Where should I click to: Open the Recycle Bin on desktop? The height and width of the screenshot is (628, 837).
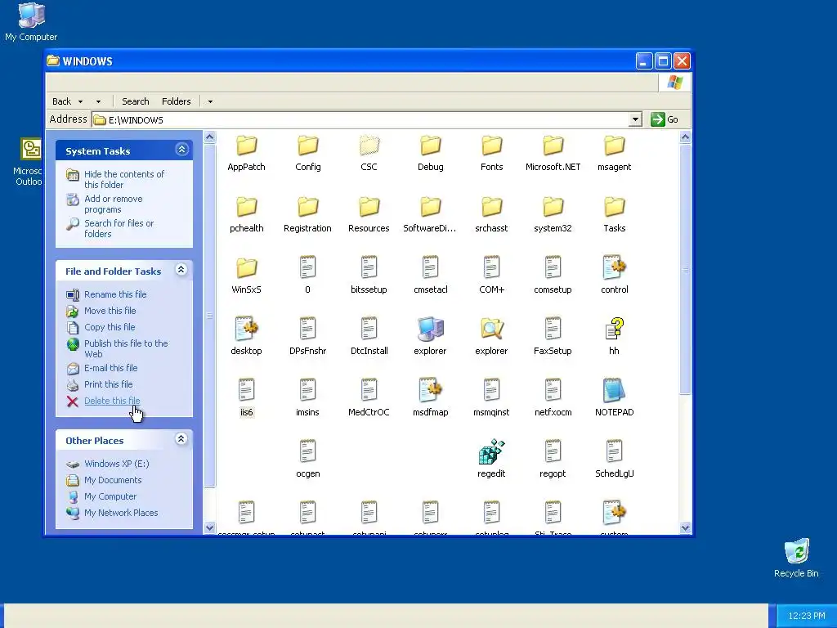pos(796,558)
